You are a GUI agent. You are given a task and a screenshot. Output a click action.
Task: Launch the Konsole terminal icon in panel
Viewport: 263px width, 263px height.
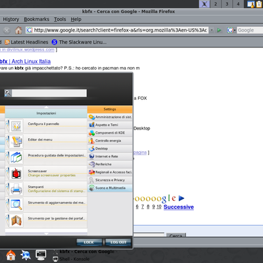[x=41, y=255]
